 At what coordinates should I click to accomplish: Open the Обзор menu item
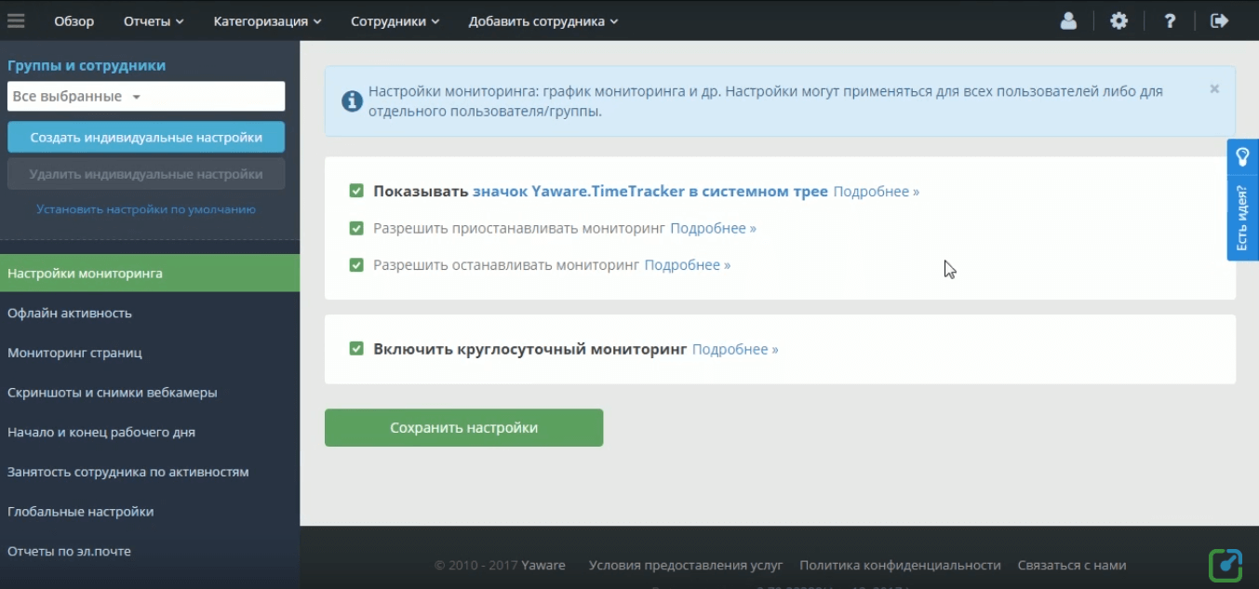click(x=74, y=20)
